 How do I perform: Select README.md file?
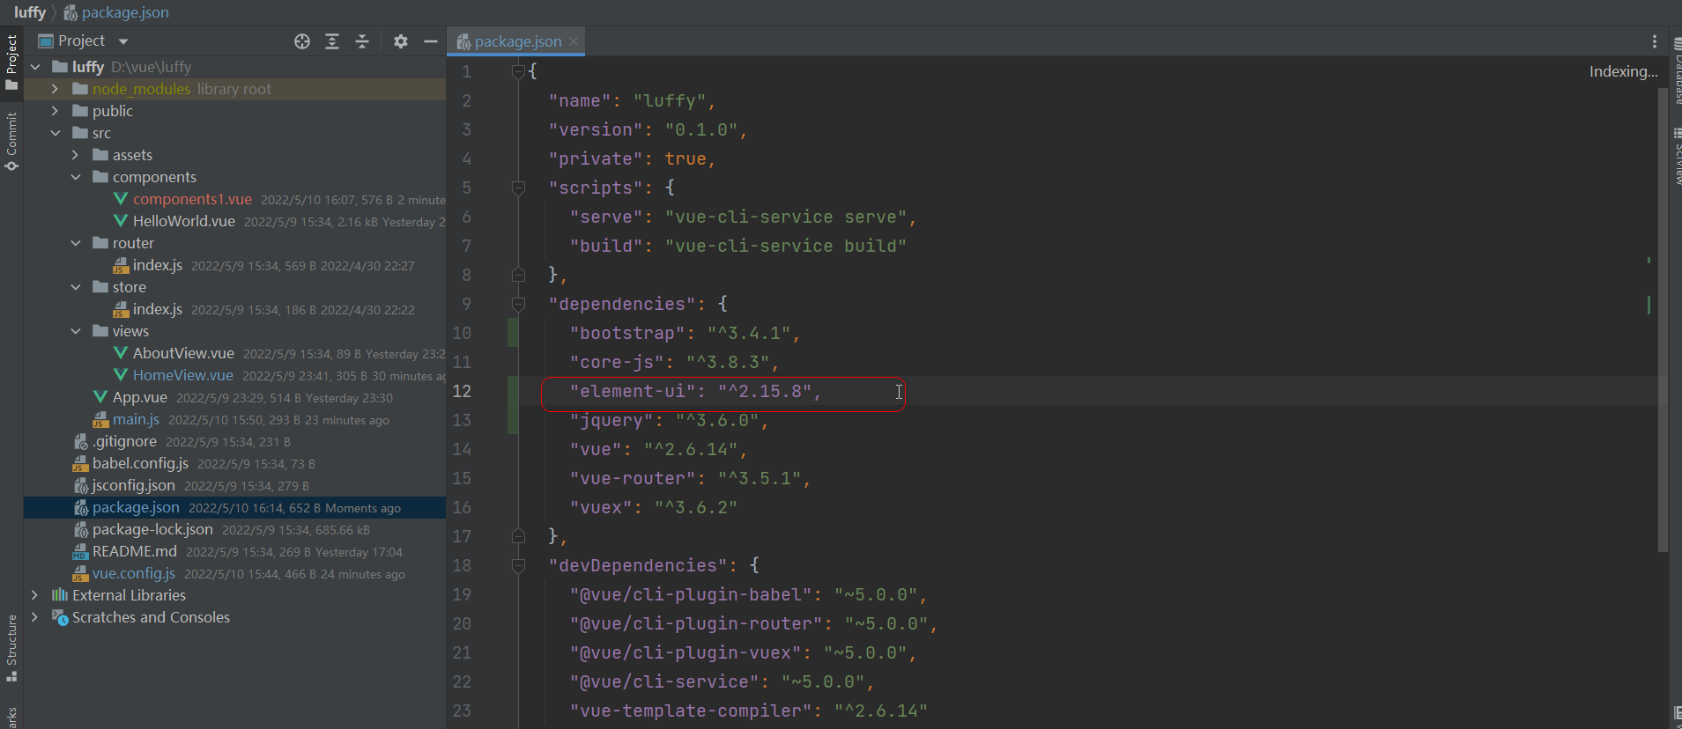click(x=134, y=551)
